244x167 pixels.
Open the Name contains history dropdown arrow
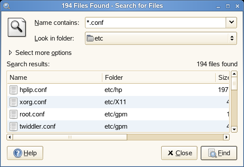[231, 23]
